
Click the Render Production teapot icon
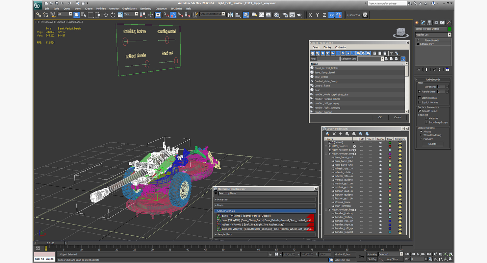299,15
